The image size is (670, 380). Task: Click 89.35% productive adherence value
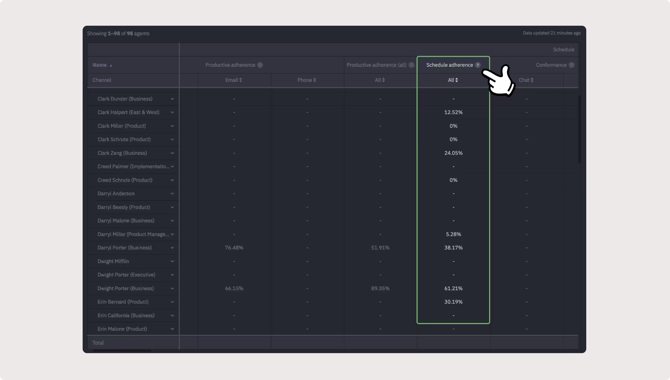coord(380,288)
